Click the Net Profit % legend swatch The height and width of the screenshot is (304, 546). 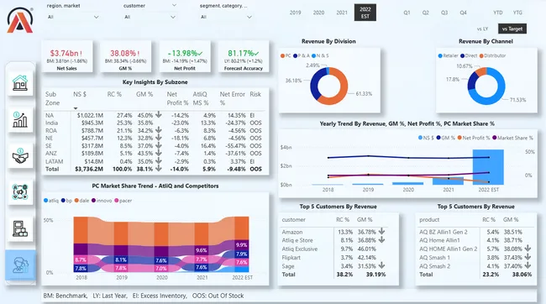[459, 138]
